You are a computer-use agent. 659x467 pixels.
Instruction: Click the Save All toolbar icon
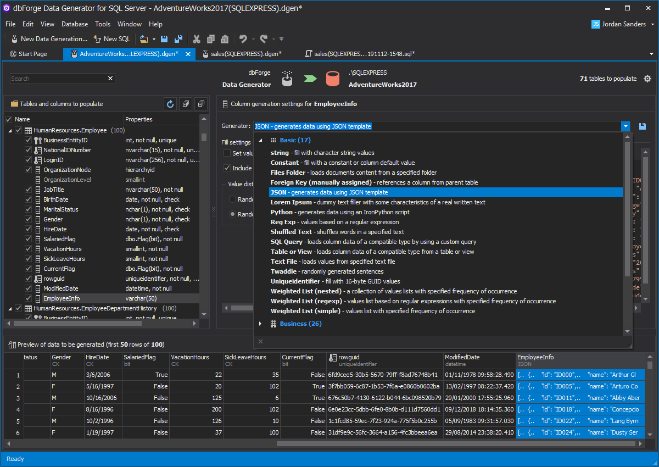point(178,39)
